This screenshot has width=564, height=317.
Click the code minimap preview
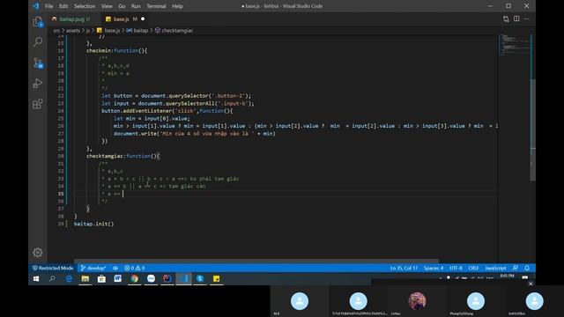(x=515, y=45)
